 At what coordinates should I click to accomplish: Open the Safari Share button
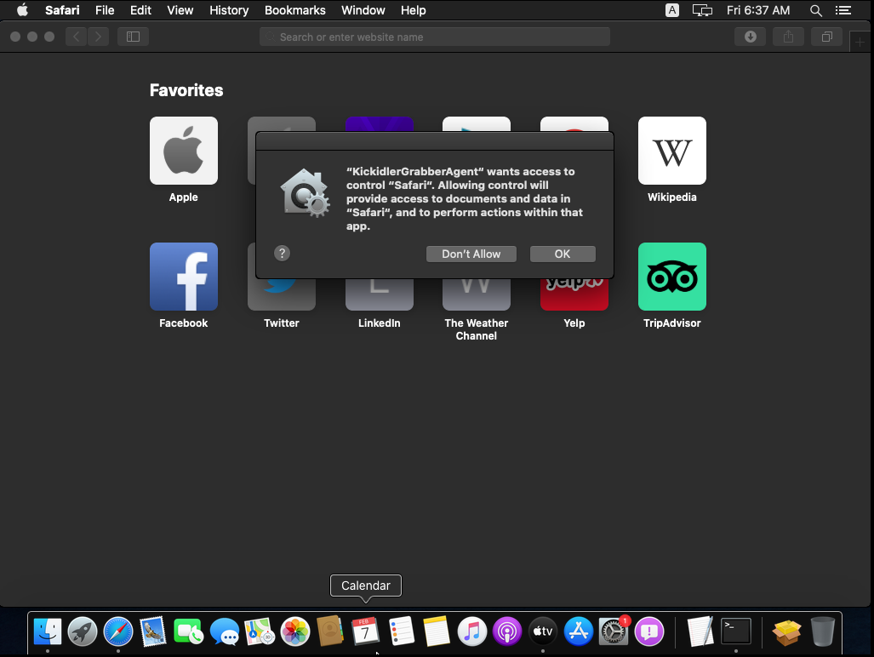click(x=788, y=37)
